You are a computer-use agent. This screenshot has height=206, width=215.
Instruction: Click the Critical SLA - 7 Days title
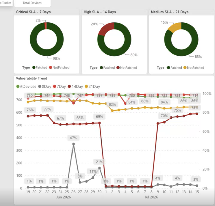33,12
